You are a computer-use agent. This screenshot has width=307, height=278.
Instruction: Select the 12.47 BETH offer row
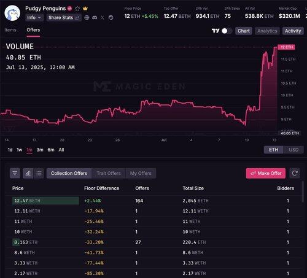tap(153, 201)
